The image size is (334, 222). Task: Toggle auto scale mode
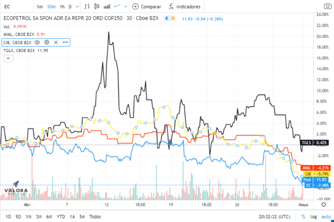[x=325, y=216]
